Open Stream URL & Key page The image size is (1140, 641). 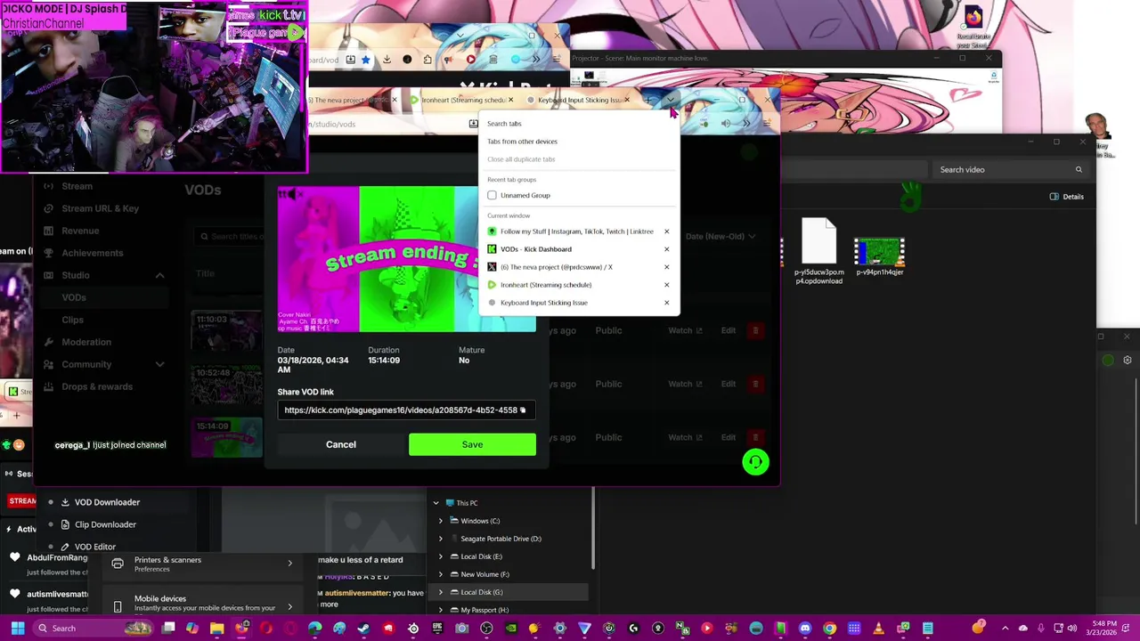(100, 208)
